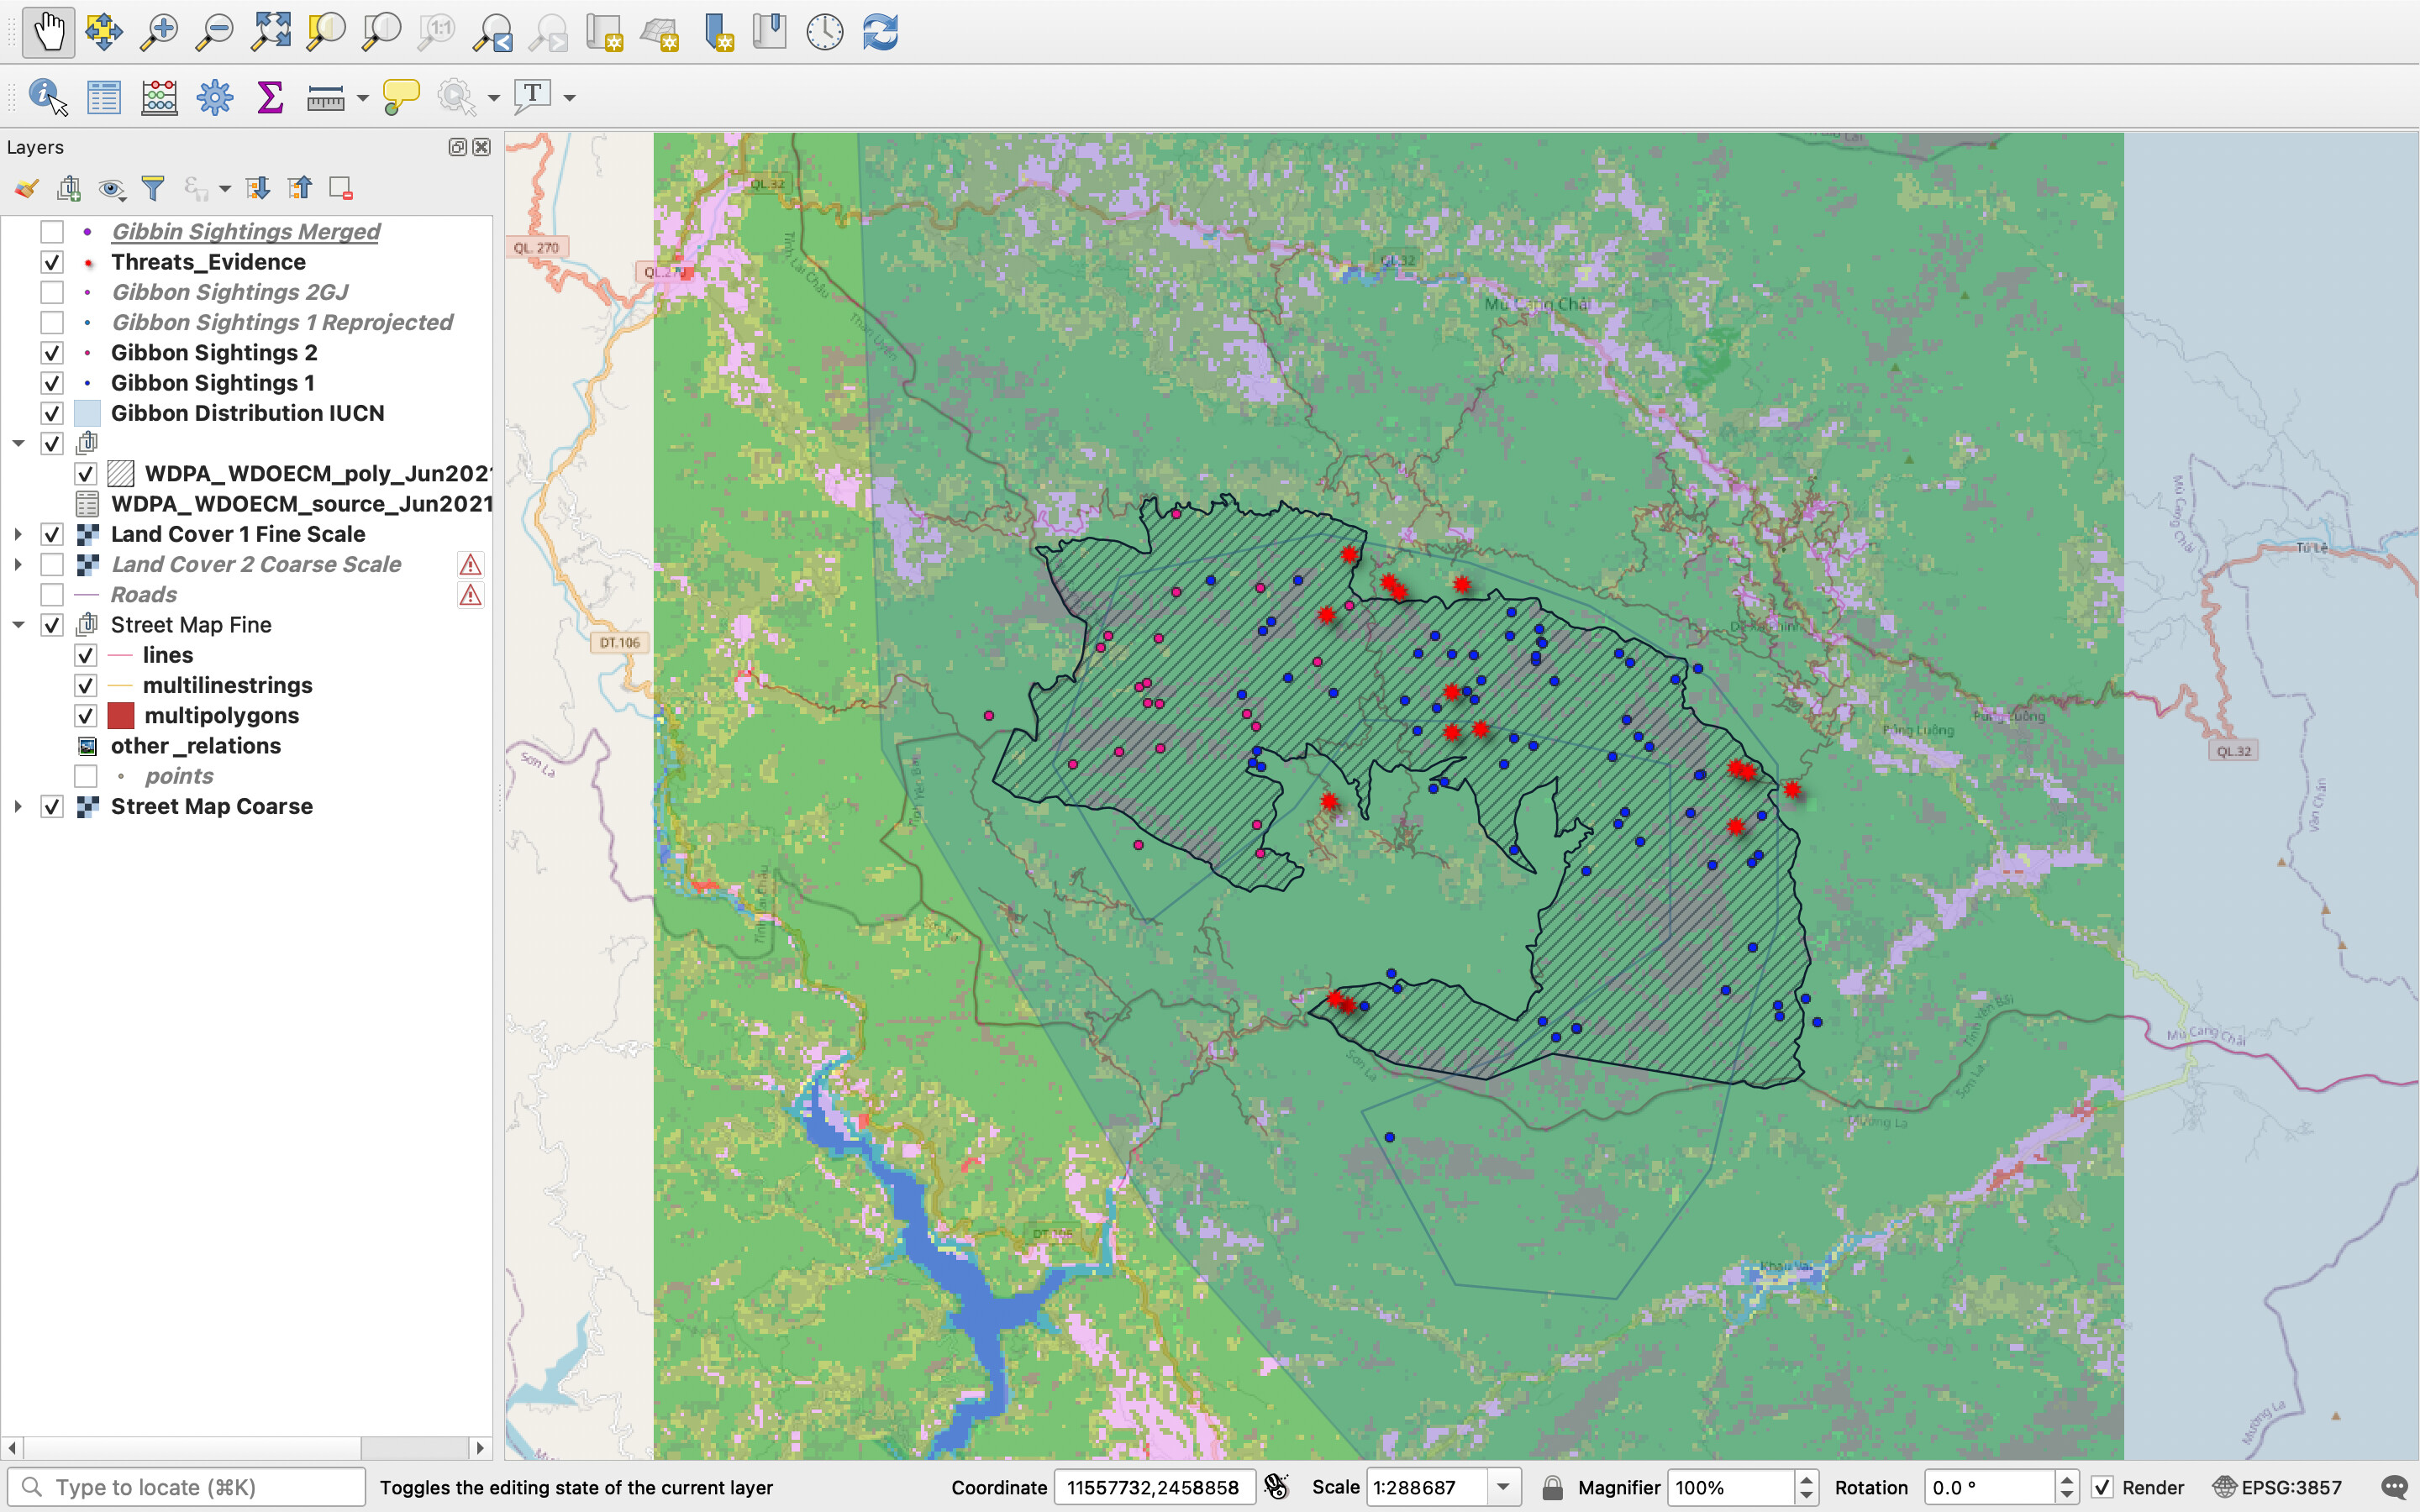Enable Gibbin Sightings Merged layer checkbox
2420x1512 pixels.
pyautogui.click(x=52, y=232)
